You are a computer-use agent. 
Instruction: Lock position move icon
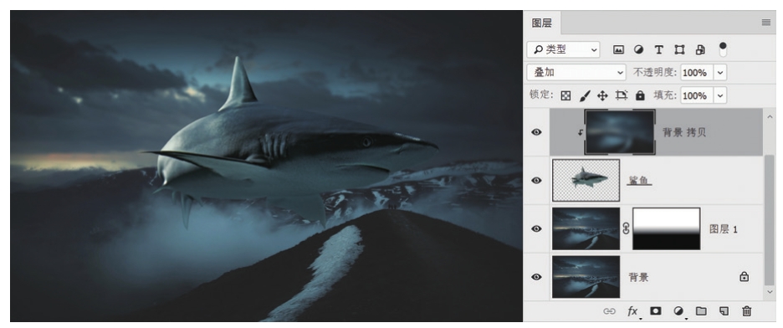(602, 95)
